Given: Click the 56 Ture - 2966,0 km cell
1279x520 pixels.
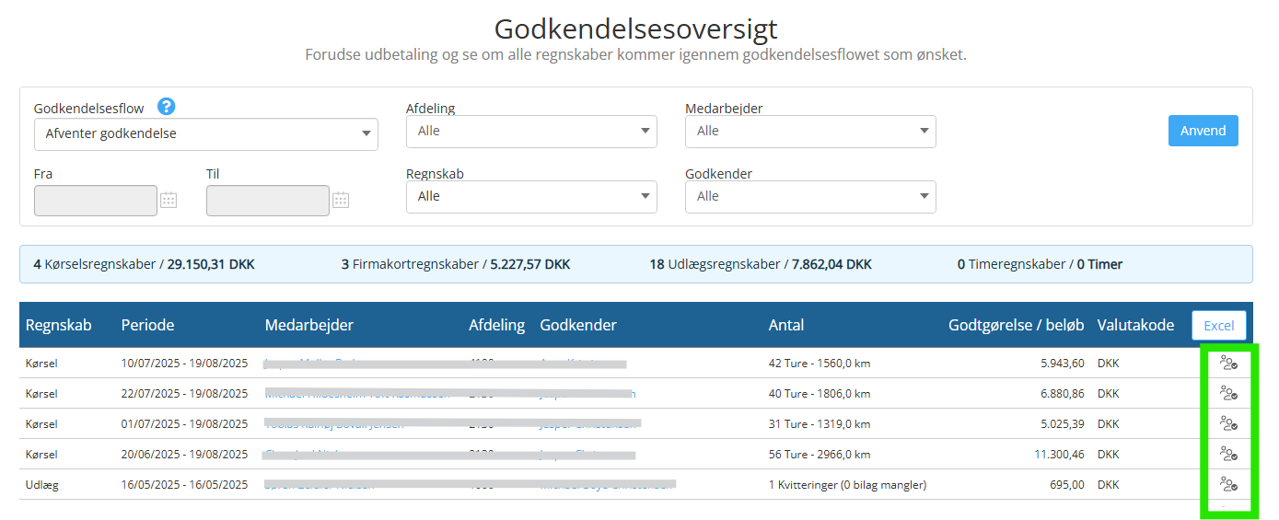Looking at the screenshot, I should pyautogui.click(x=820, y=455).
